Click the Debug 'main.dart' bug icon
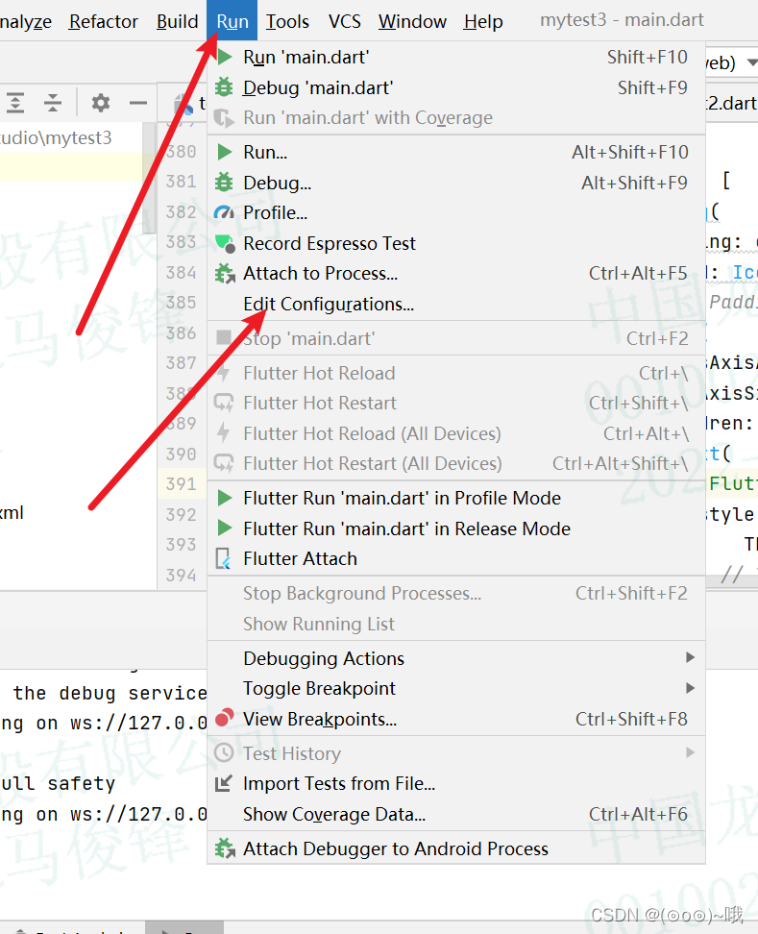 [224, 87]
